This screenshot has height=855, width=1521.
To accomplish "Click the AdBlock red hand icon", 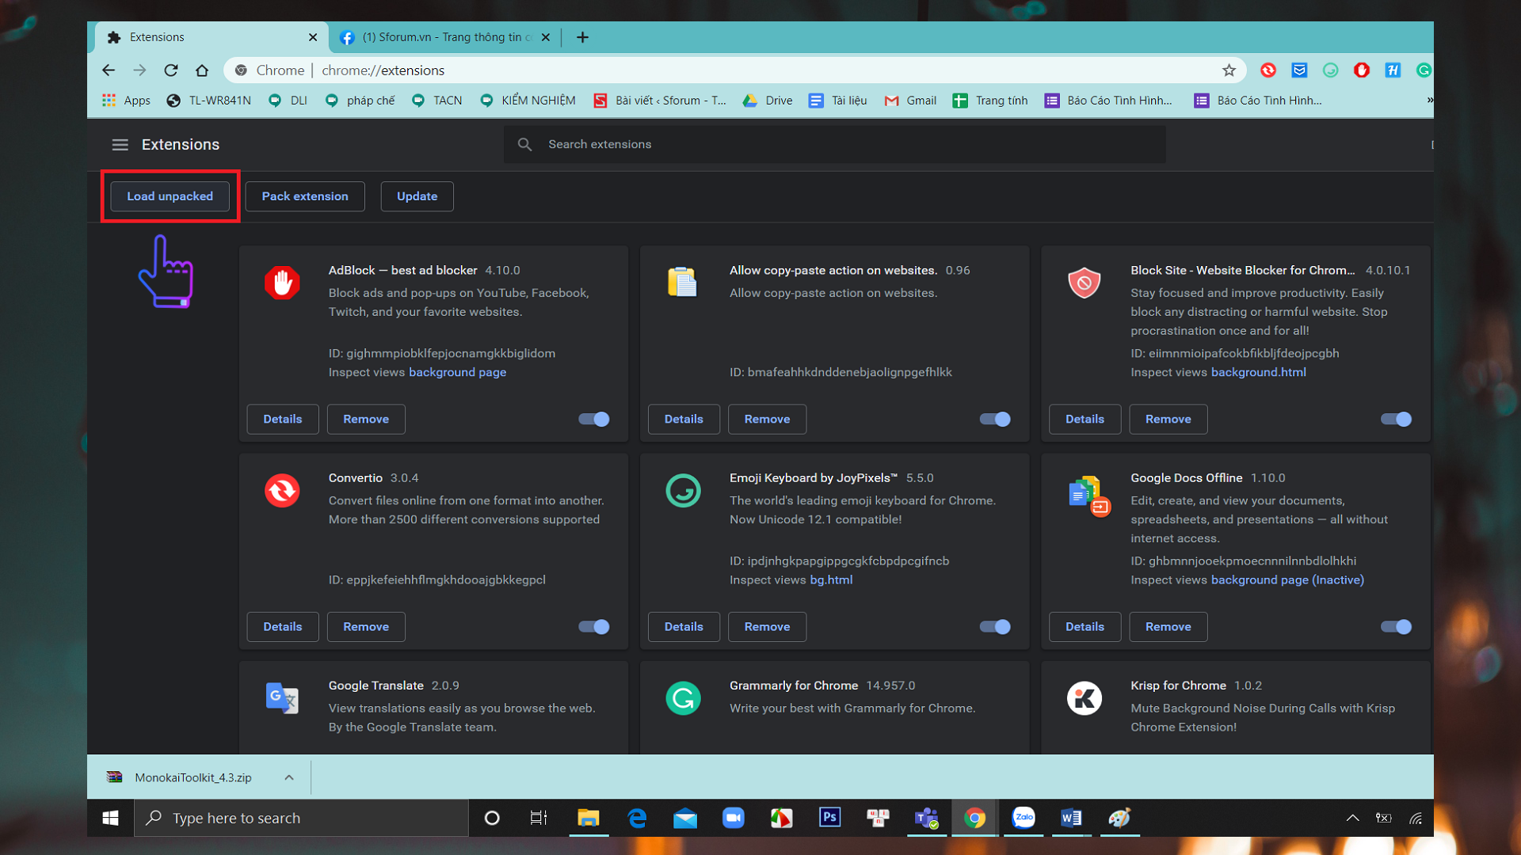I will pos(282,283).
